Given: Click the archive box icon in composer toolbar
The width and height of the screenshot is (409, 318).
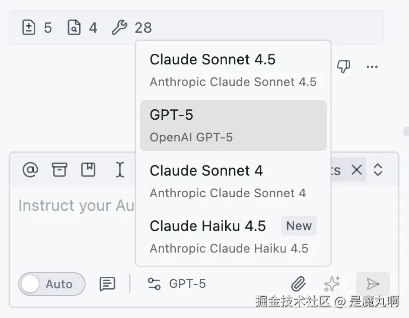Looking at the screenshot, I should coord(59,170).
